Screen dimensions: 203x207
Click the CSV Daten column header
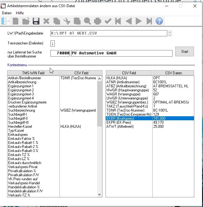click(x=173, y=73)
